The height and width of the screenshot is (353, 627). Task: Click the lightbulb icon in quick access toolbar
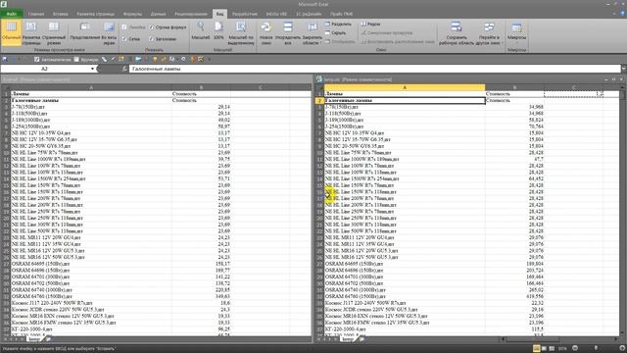click(155, 59)
